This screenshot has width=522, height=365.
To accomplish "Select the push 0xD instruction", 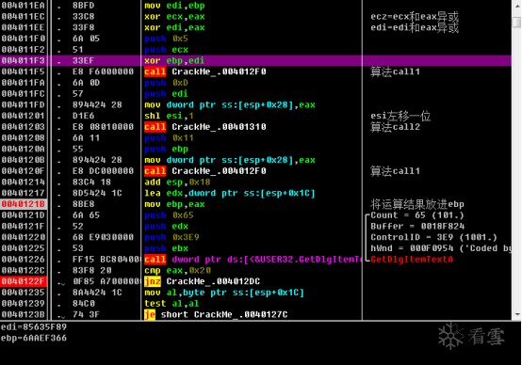I will tap(166, 83).
